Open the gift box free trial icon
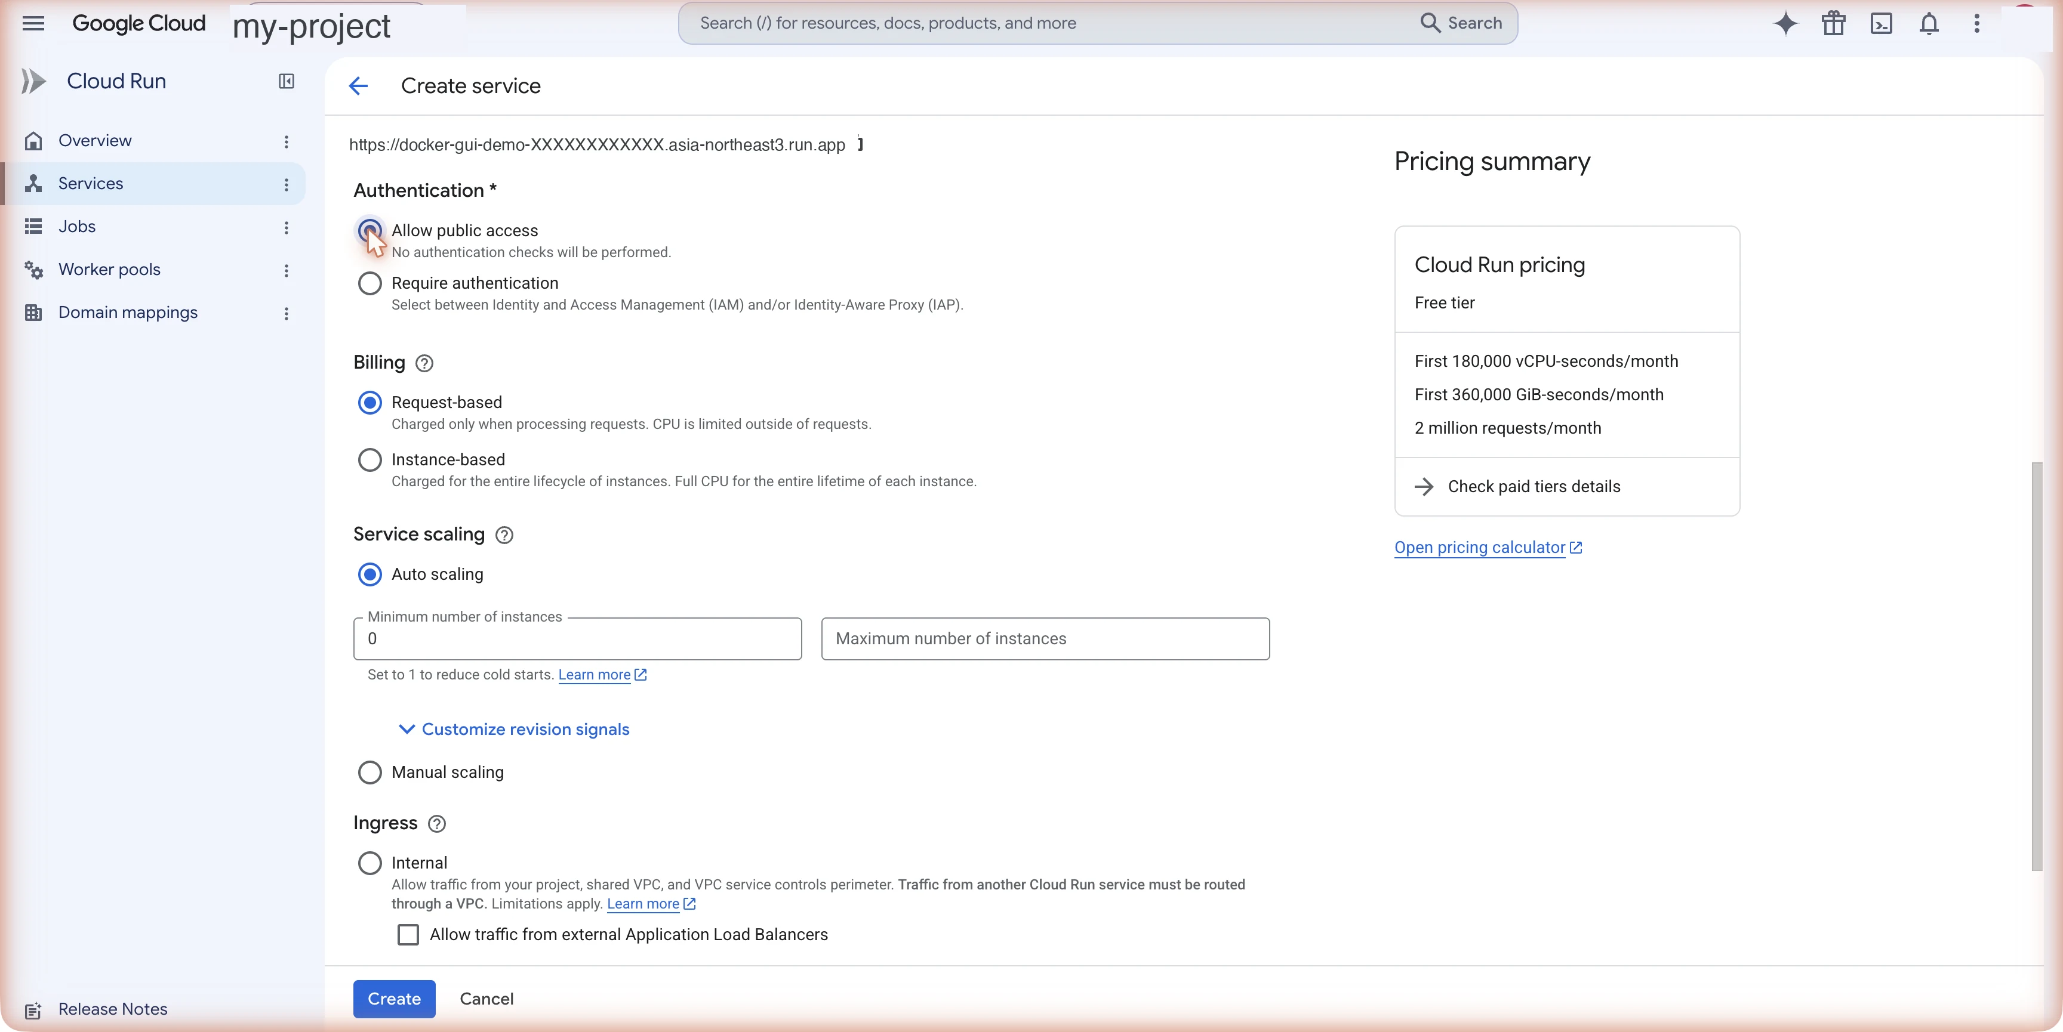 (1833, 23)
